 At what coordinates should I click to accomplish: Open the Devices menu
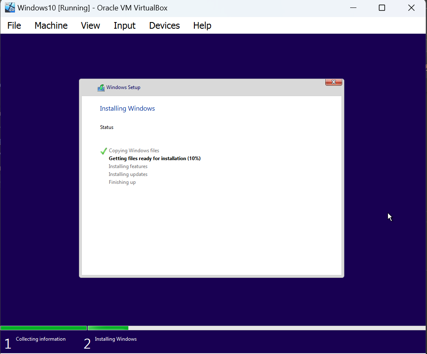pyautogui.click(x=164, y=26)
